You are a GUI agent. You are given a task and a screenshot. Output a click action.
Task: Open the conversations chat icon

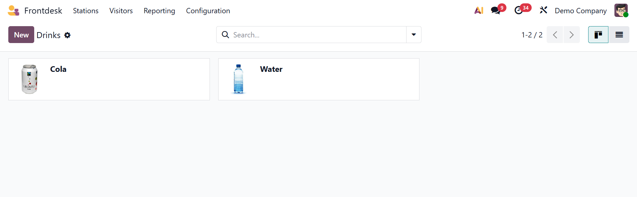tap(496, 11)
